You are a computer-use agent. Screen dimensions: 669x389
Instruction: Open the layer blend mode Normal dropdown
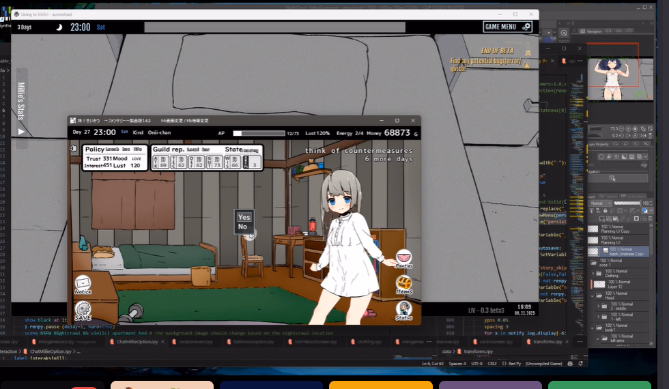[601, 203]
